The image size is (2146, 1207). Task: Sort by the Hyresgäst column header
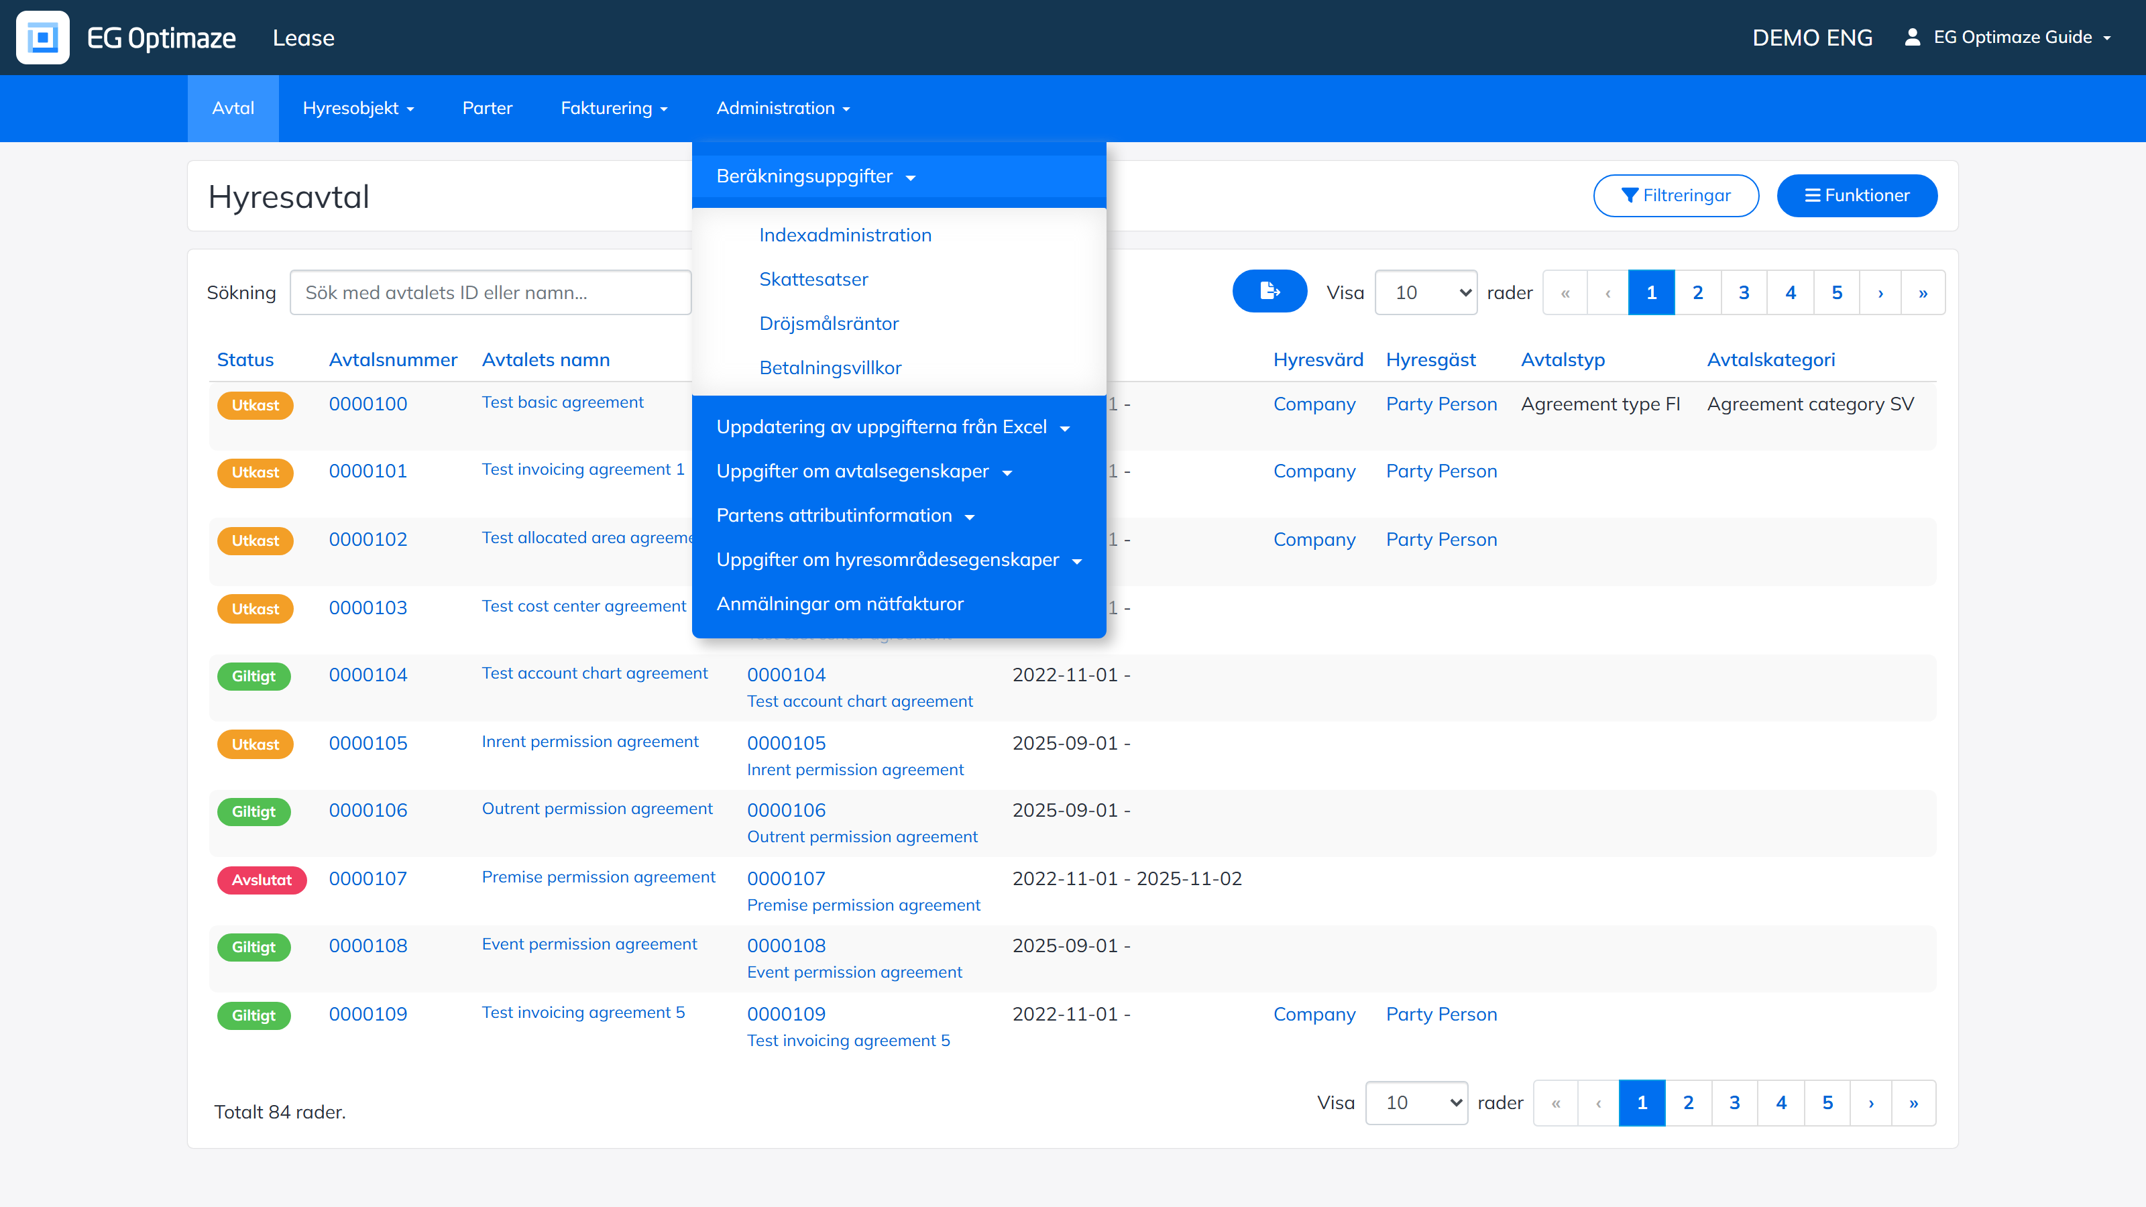[x=1430, y=360]
